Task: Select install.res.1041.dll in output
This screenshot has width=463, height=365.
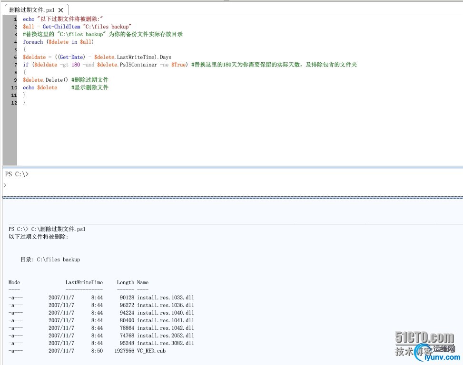Action: click(166, 320)
